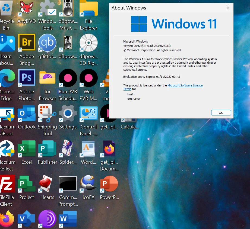Screen dimensions: 250x229
Task: Open PowerPoint desktop shortcut
Action: 109,184
